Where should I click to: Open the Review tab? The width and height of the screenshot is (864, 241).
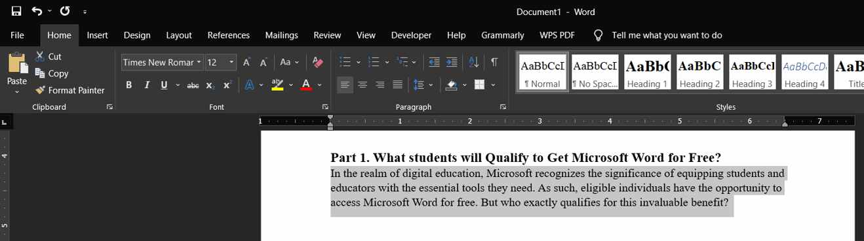[x=327, y=35]
